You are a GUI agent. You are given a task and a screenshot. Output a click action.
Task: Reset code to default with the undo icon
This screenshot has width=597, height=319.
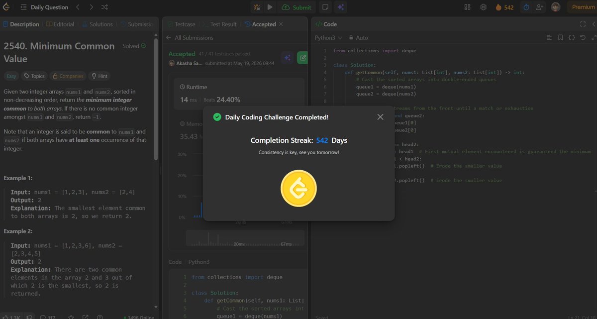click(x=582, y=37)
